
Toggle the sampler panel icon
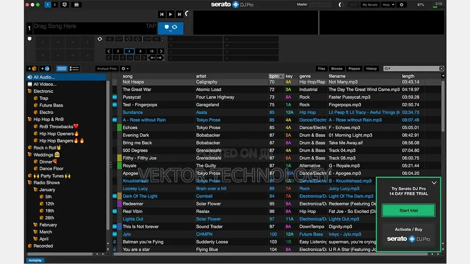click(x=76, y=5)
